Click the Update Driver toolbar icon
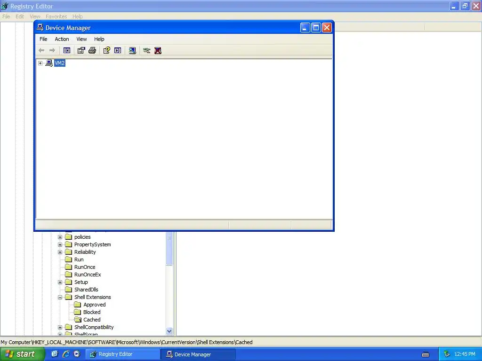This screenshot has width=482, height=361. coord(147,50)
